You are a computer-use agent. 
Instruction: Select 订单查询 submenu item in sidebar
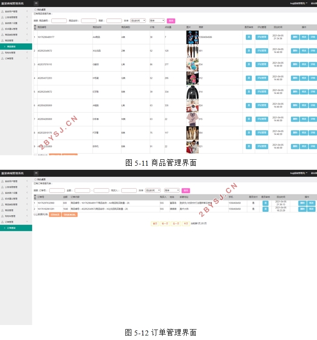(x=16, y=228)
